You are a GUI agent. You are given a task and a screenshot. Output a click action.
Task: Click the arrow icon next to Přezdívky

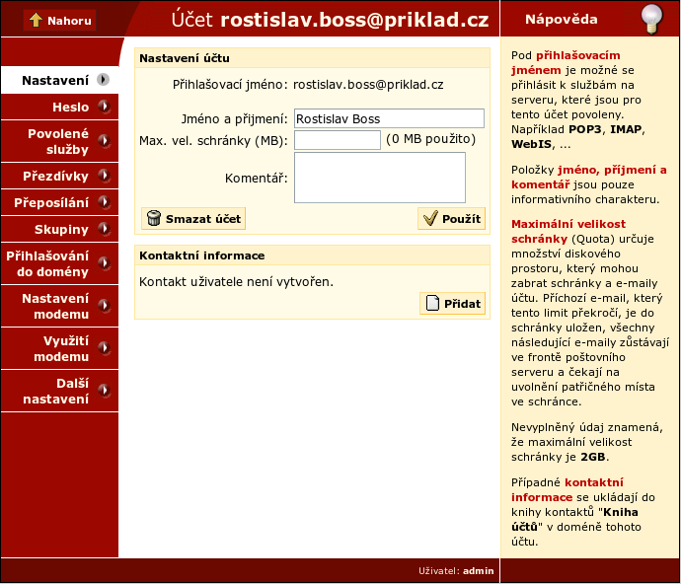pos(104,176)
